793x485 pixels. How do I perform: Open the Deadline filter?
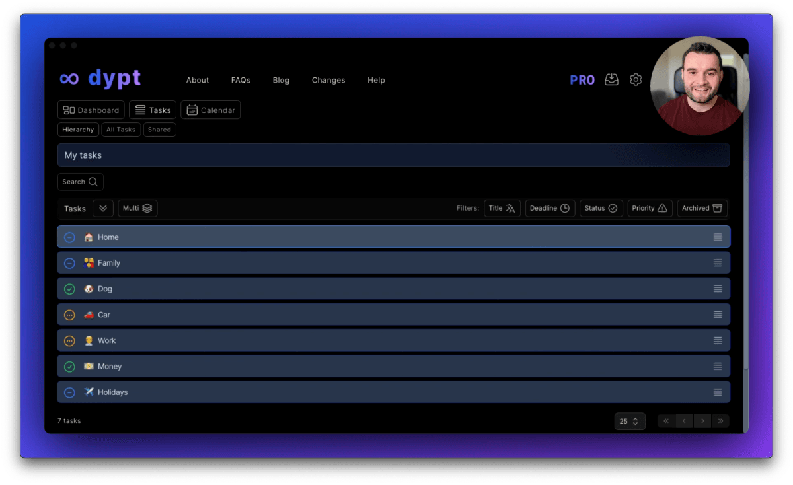click(550, 208)
